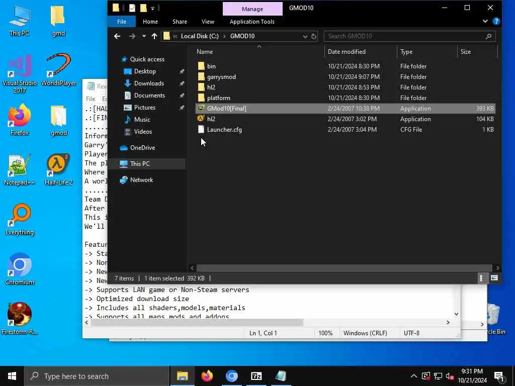
Task: Click the 7-Zip taskbar icon
Action: [256, 376]
